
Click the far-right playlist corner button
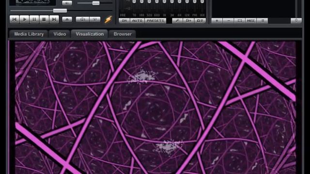(296, 21)
